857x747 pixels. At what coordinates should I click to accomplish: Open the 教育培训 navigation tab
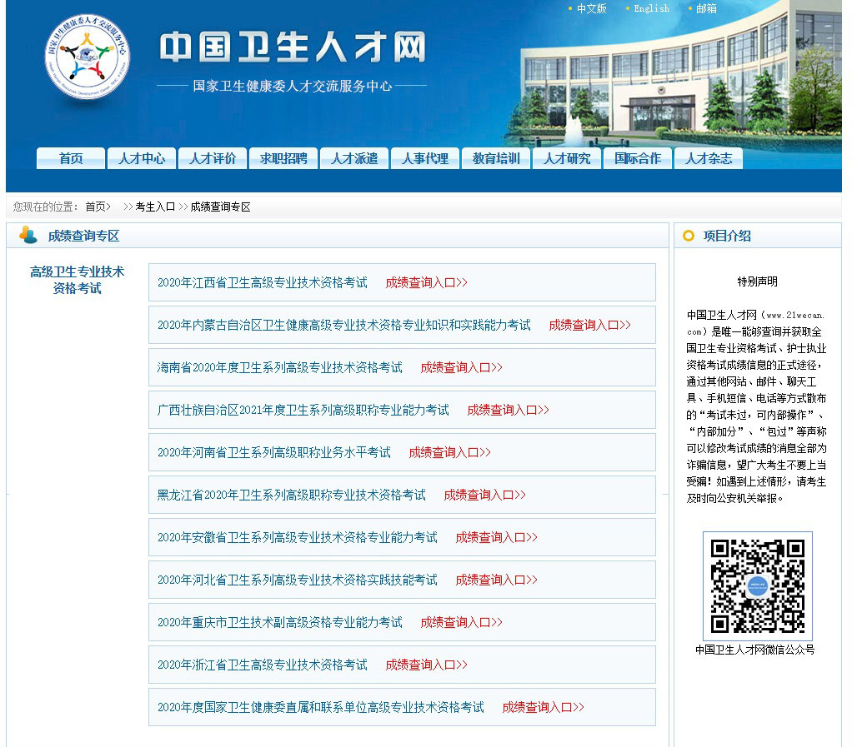click(x=496, y=158)
